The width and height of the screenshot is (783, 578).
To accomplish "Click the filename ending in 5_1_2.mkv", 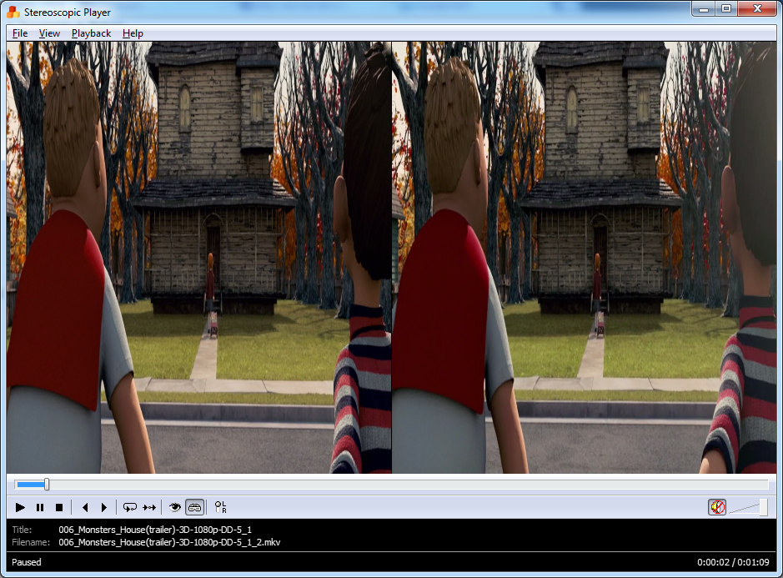I will point(169,542).
